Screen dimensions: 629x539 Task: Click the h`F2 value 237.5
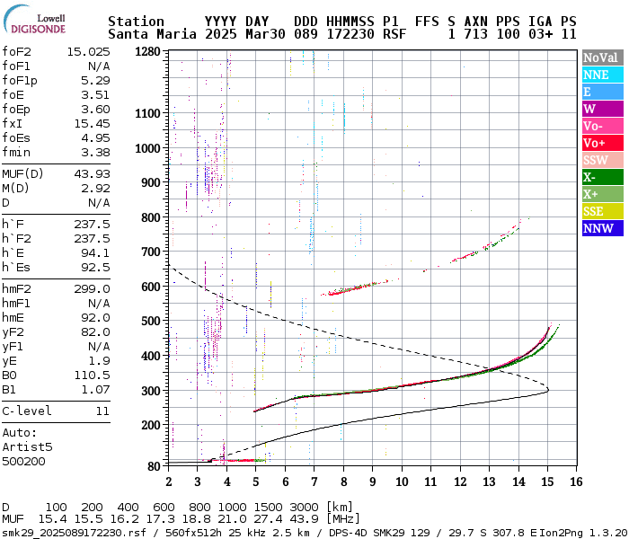(x=92, y=239)
